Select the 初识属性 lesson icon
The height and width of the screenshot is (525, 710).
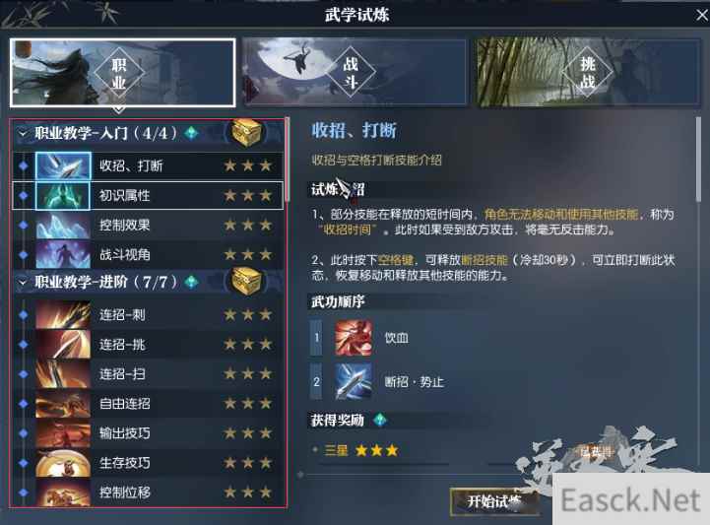tap(63, 196)
